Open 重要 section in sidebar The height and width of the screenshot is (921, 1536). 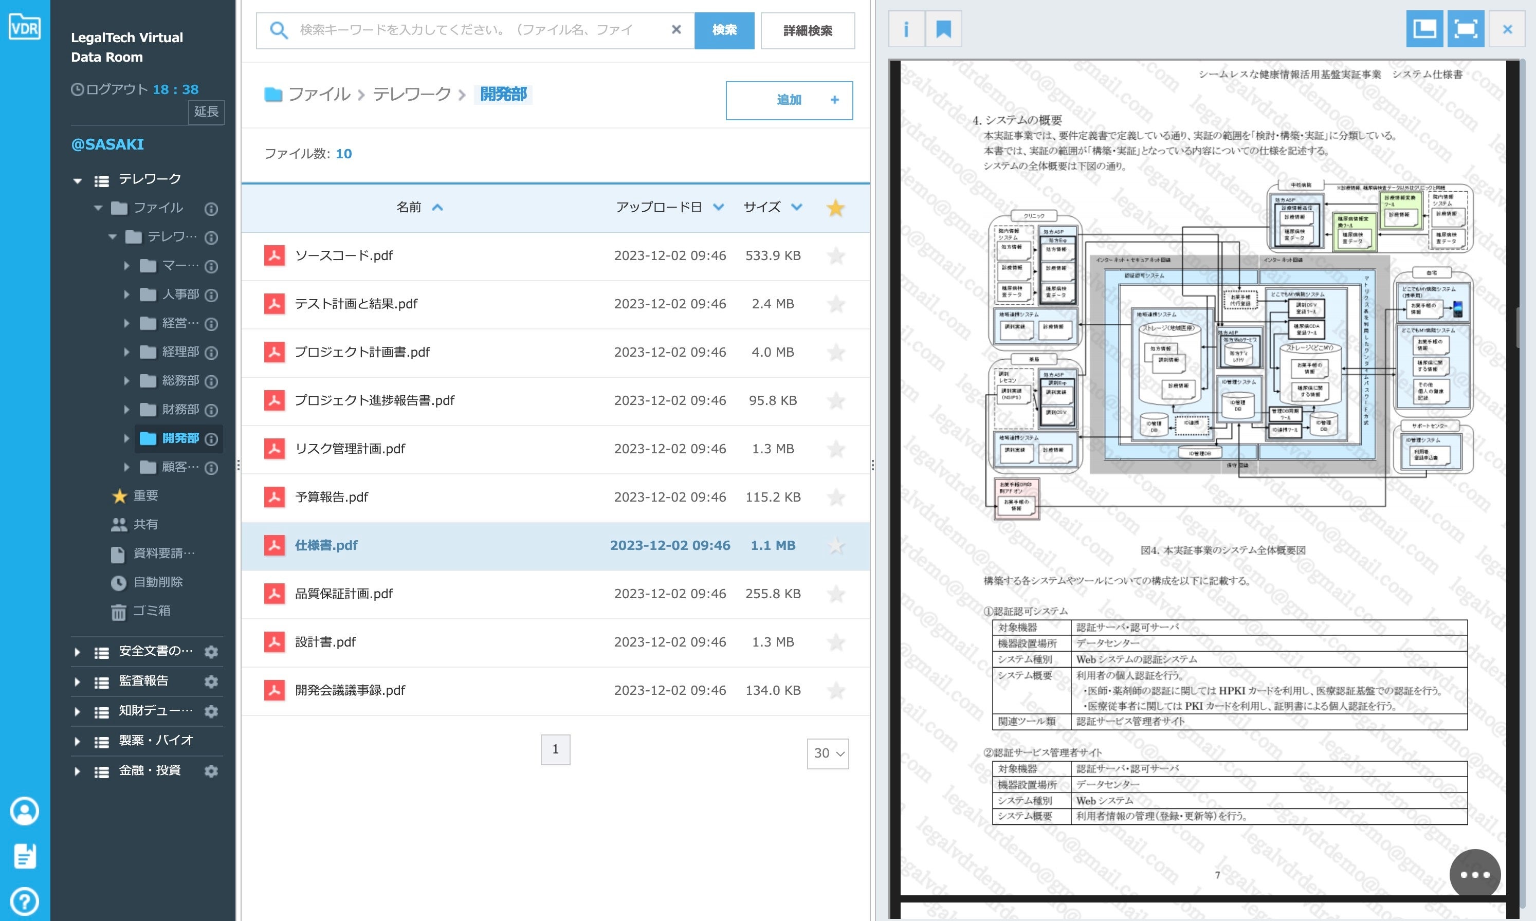click(145, 495)
